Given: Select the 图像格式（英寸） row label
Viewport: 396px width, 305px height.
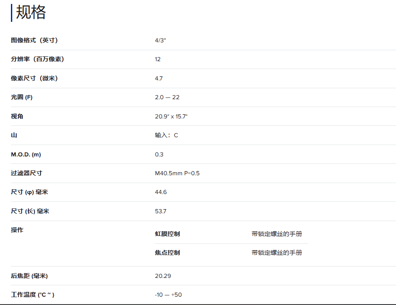Looking at the screenshot, I should [34, 40].
